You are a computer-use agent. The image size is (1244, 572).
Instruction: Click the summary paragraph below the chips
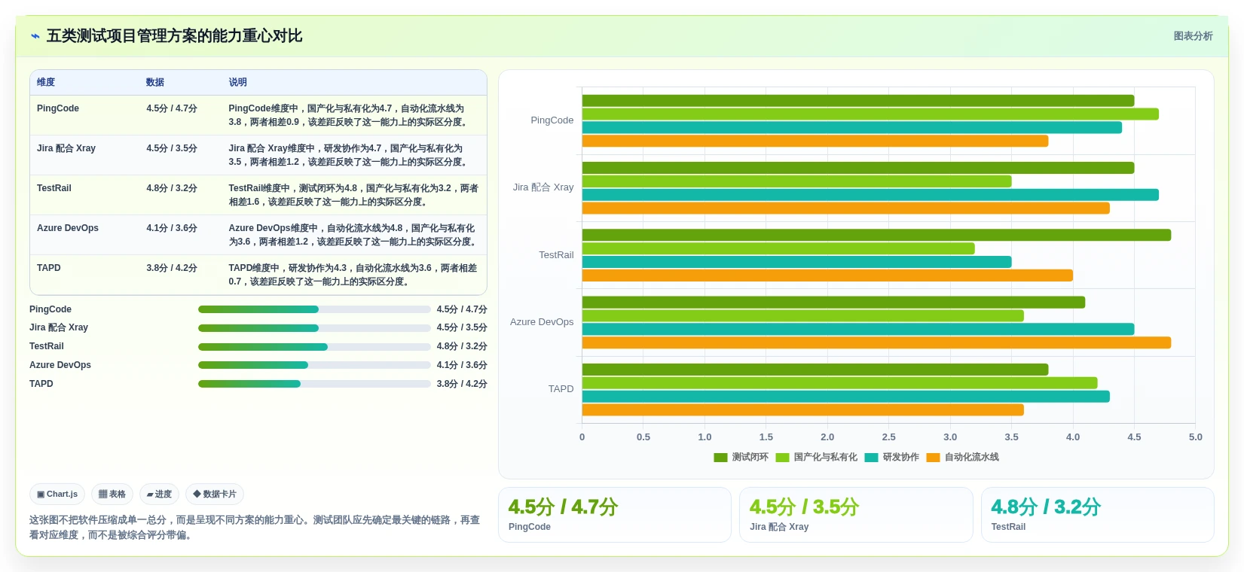(x=255, y=528)
